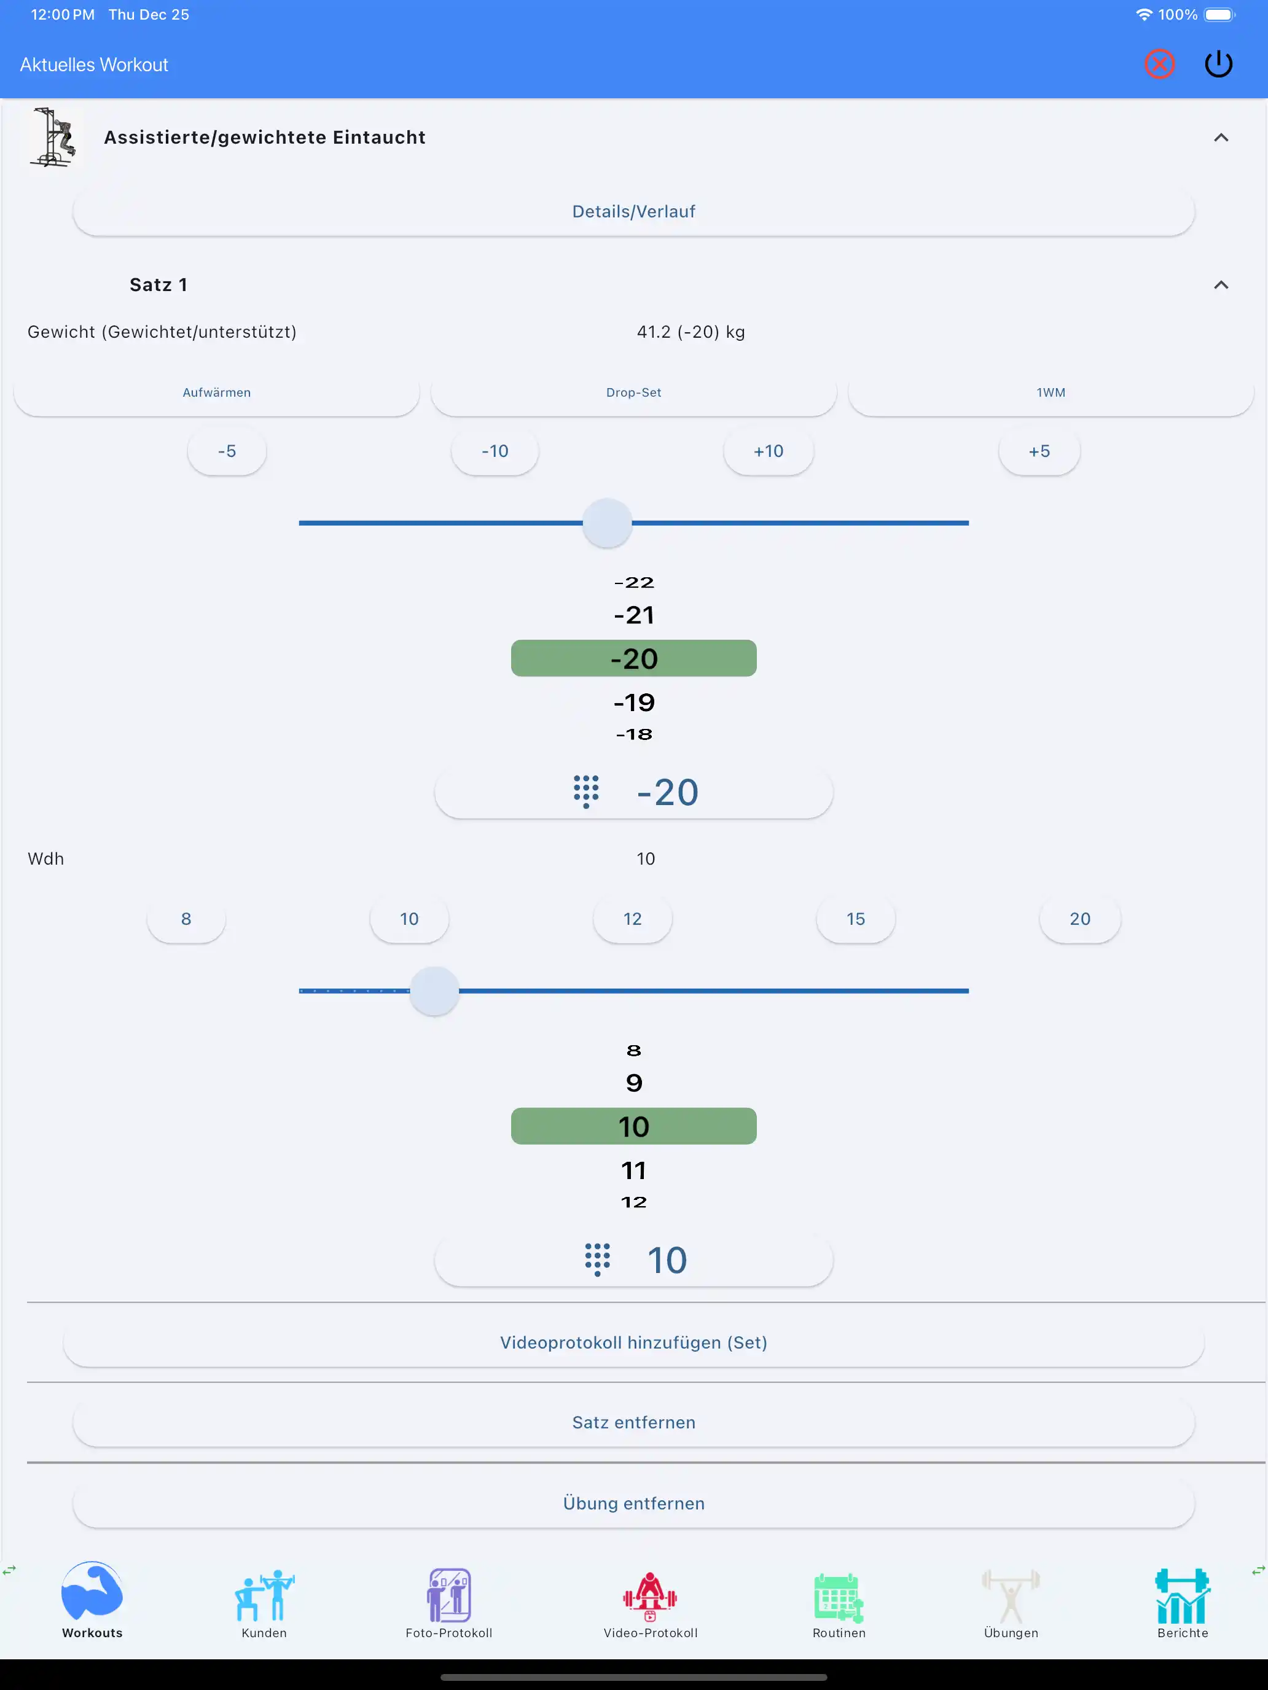Screen dimensions: 1268x1690
Task: Click the weight slider handle
Action: (607, 523)
